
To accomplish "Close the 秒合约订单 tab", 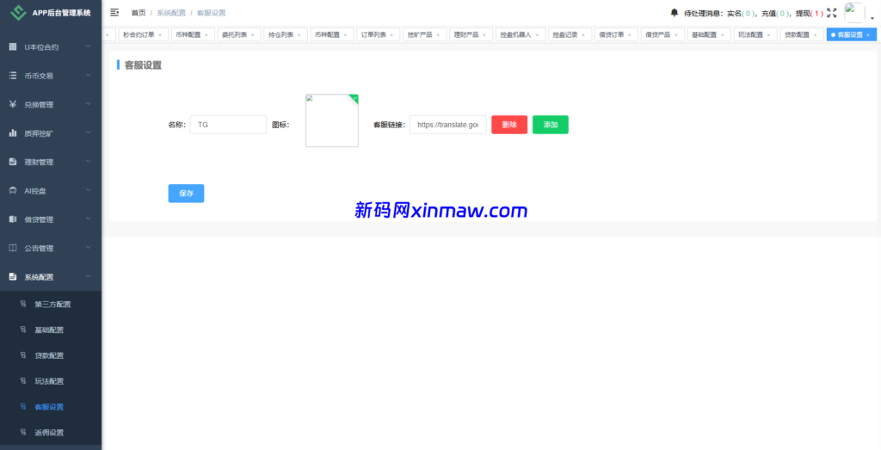I will click(160, 34).
